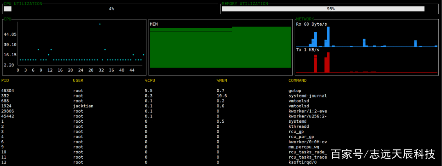Select PID 1924 in the list

[x=6, y=106]
